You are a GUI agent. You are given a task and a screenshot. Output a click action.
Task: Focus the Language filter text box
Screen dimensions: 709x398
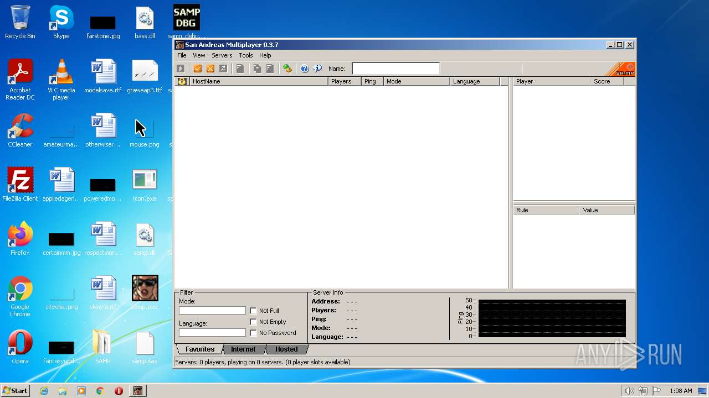pyautogui.click(x=212, y=333)
